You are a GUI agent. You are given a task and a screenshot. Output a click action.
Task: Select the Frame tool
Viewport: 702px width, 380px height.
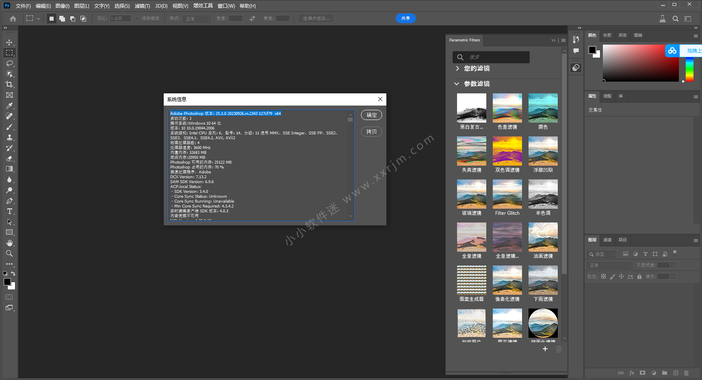pyautogui.click(x=9, y=95)
